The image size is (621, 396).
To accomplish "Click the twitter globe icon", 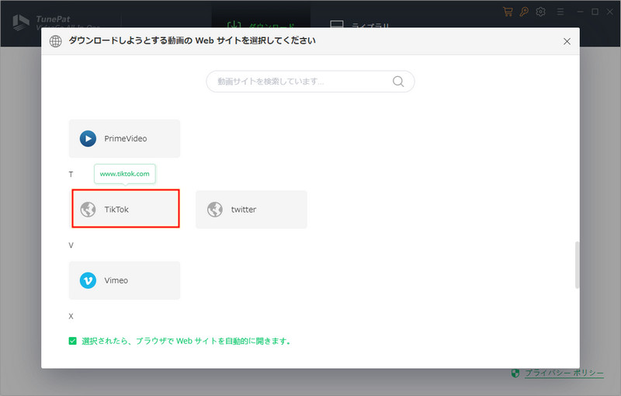I will (x=215, y=210).
